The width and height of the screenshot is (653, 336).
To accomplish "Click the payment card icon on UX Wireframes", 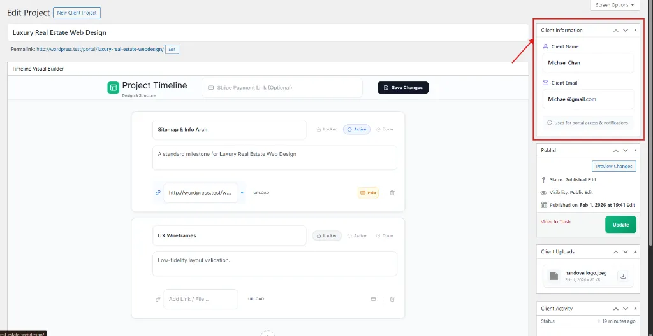I will tap(374, 299).
